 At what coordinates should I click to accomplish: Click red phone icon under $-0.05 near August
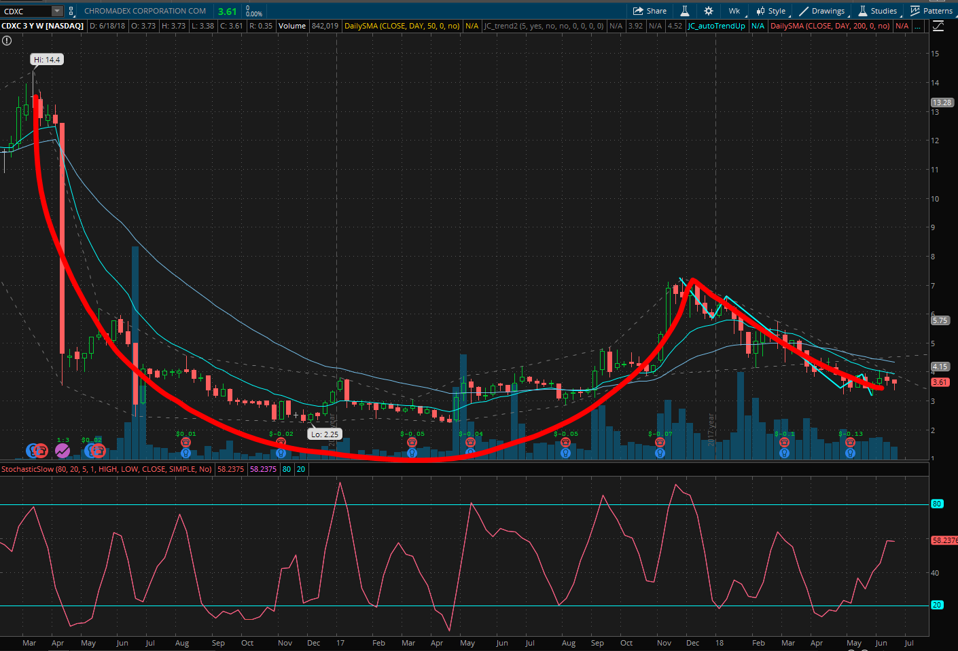point(565,442)
